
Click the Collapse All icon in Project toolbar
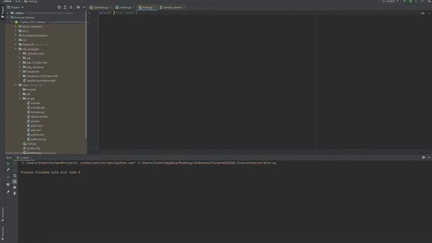pos(71,7)
